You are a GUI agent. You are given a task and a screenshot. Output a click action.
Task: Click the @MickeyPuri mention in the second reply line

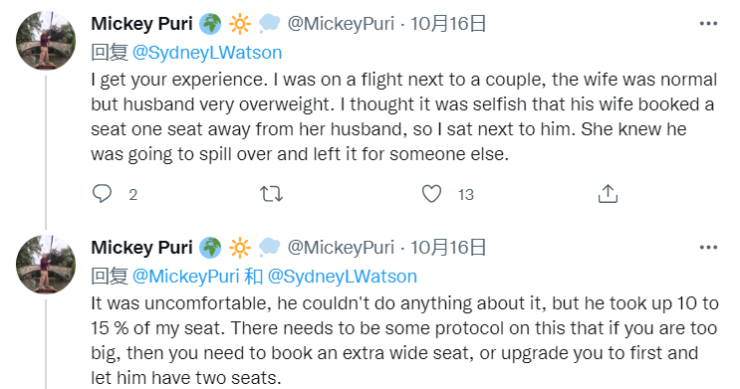point(186,277)
